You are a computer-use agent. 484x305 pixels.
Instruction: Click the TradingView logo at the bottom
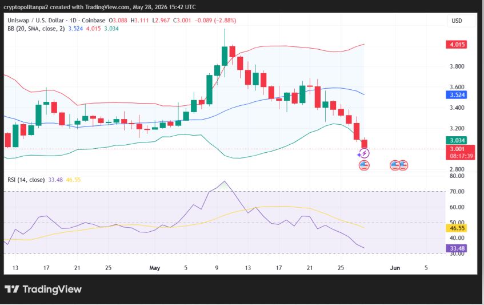coord(43,289)
